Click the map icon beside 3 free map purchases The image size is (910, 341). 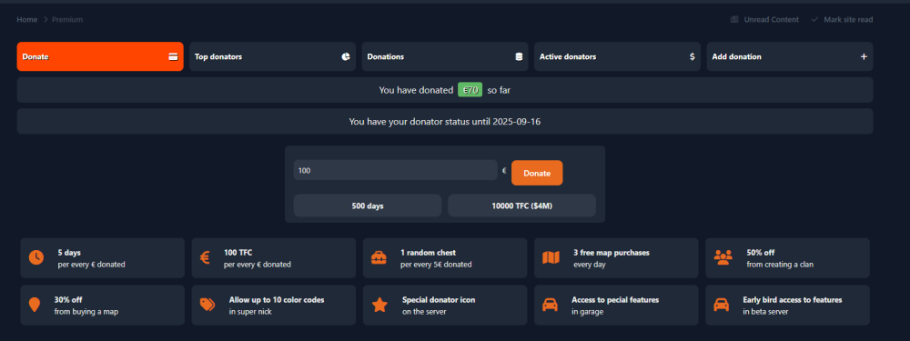tap(551, 257)
